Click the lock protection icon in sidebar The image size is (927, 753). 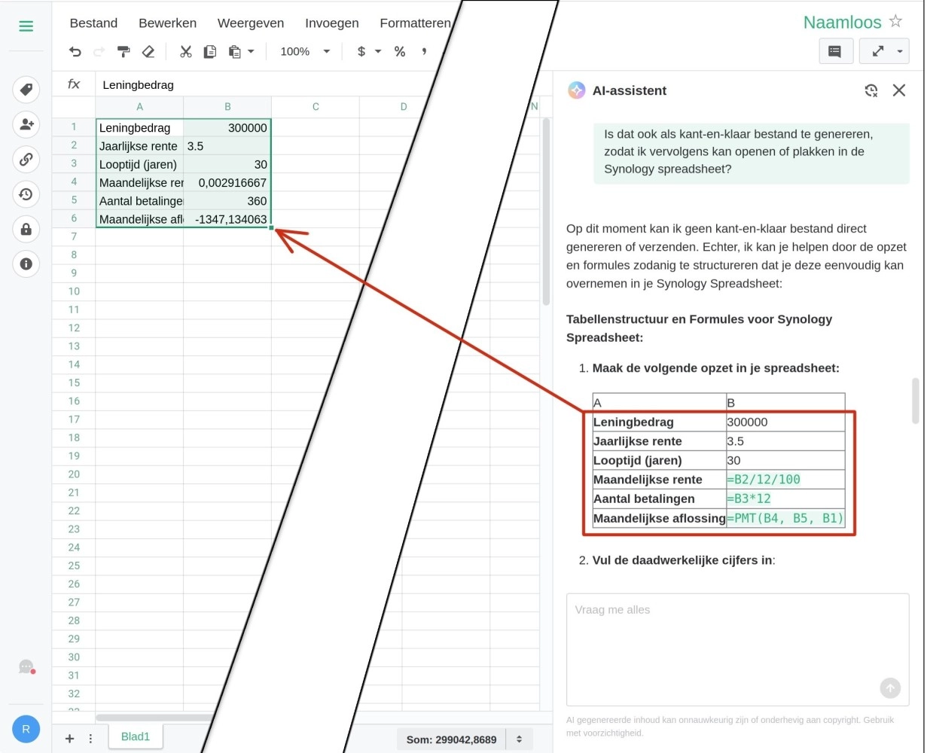tap(26, 229)
